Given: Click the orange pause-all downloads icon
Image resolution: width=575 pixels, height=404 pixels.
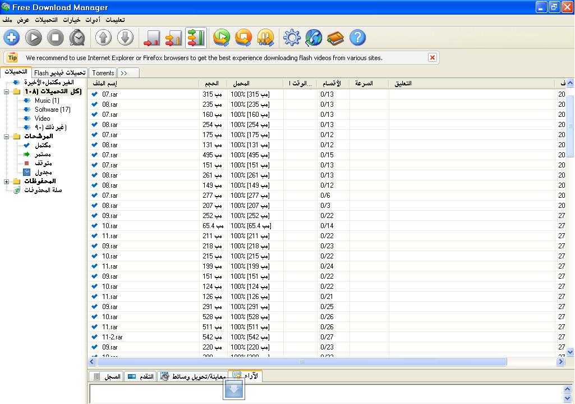Looking at the screenshot, I should click(x=266, y=38).
